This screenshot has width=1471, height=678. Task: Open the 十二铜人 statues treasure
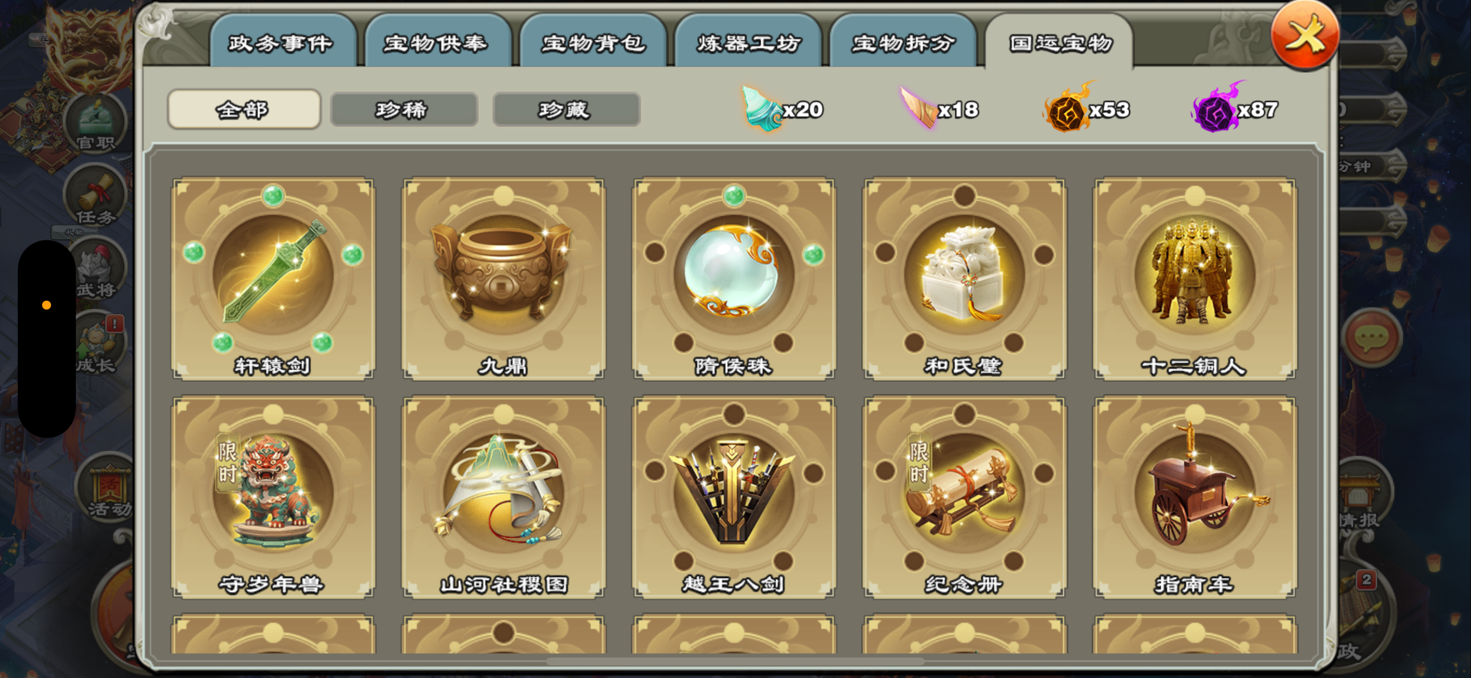(1195, 279)
